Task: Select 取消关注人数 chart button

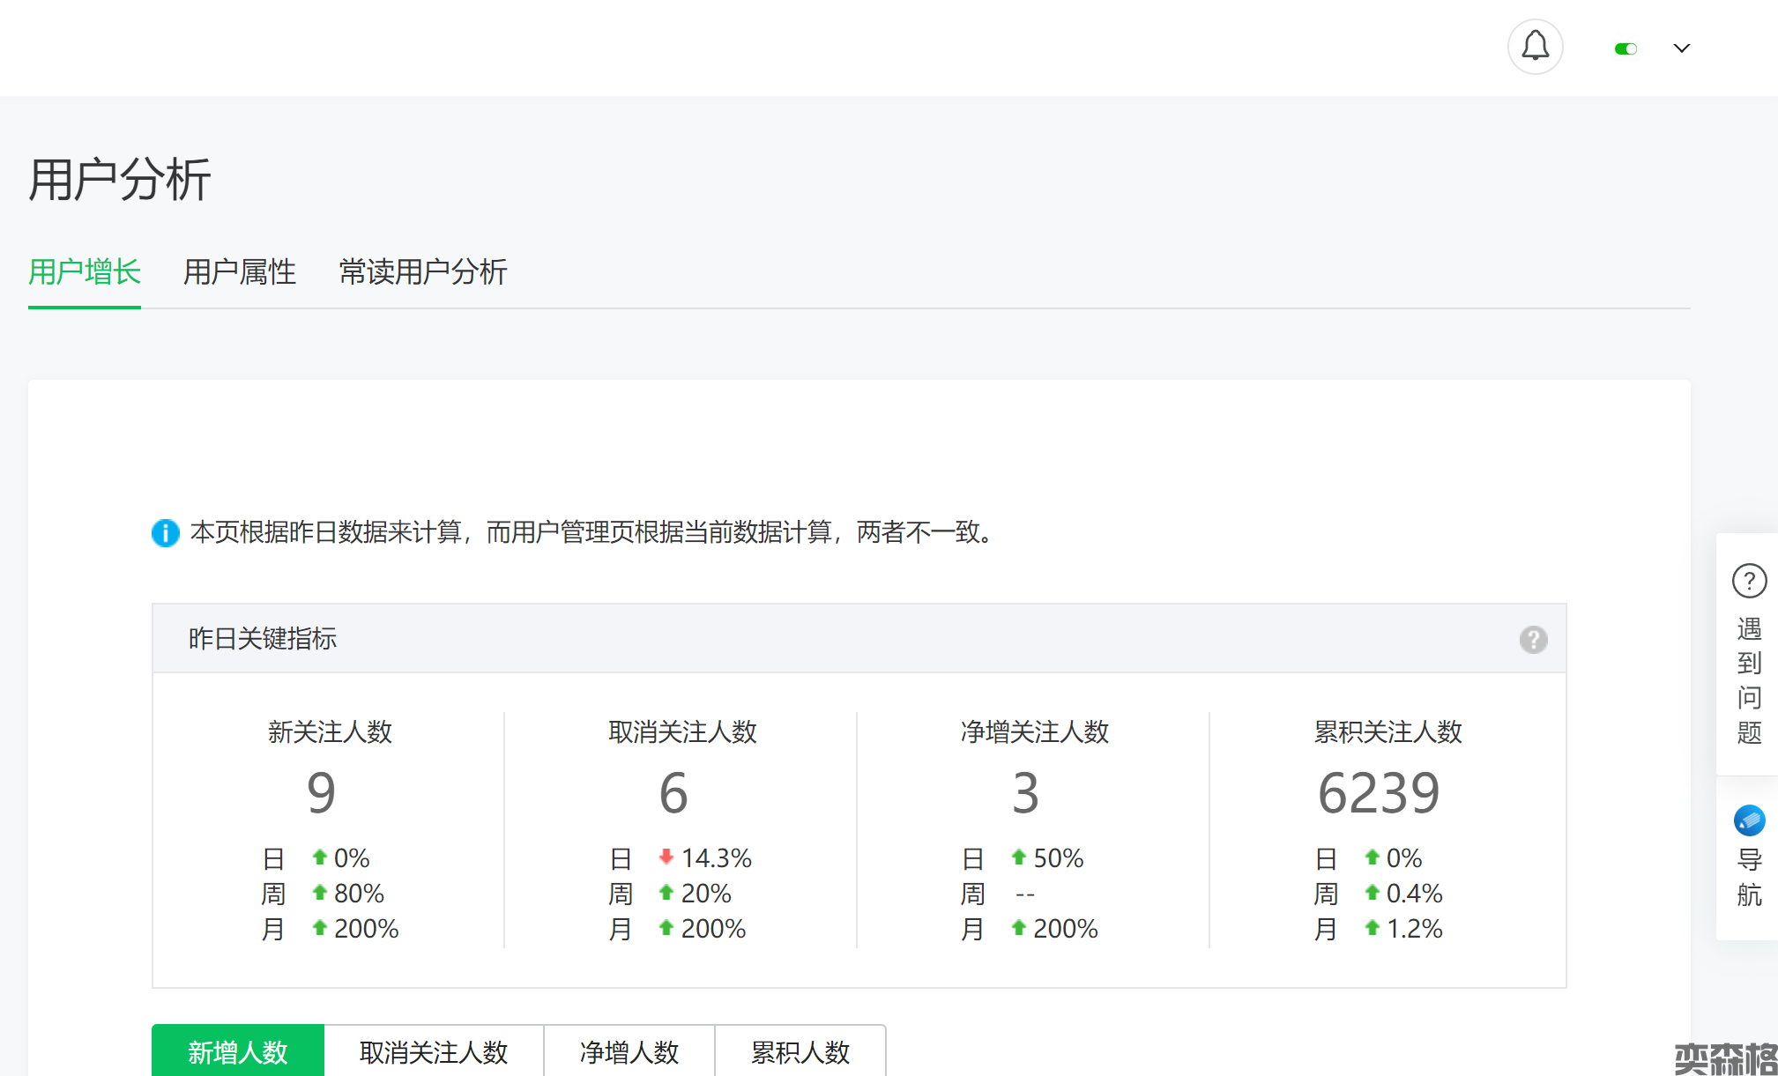Action: (x=434, y=1051)
